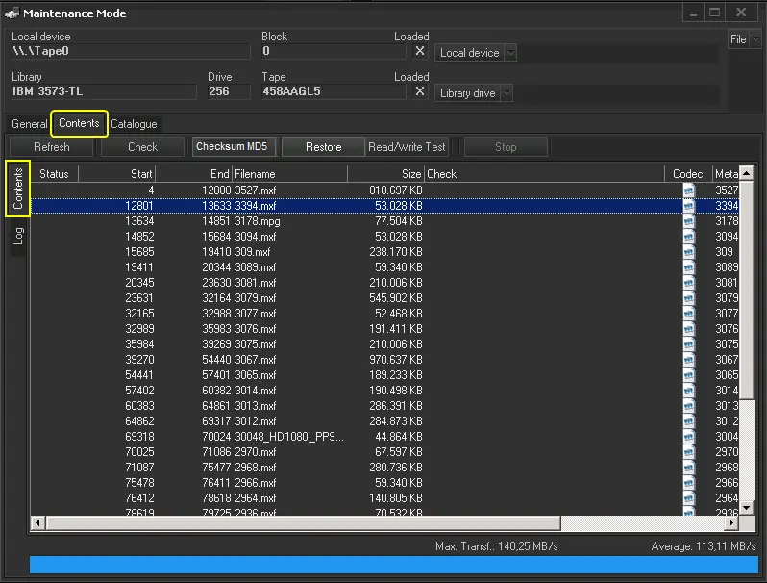This screenshot has height=583, width=767.
Task: Open the vertical Log side tab
Action: coord(17,237)
